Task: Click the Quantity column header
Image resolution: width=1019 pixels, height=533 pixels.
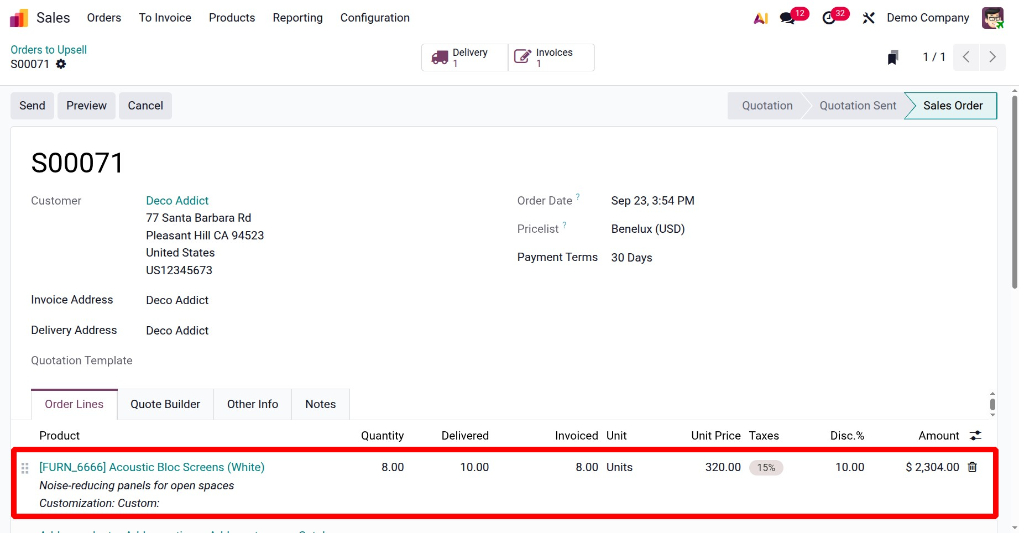Action: (382, 436)
